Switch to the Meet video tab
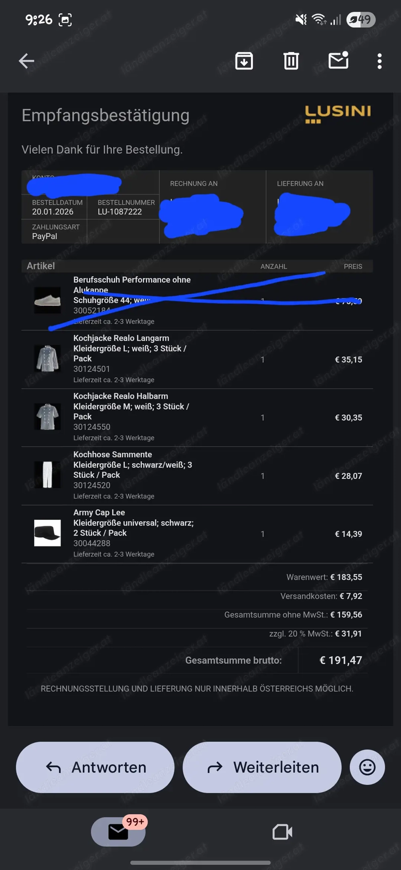Screen dimensions: 401x870 [282, 831]
